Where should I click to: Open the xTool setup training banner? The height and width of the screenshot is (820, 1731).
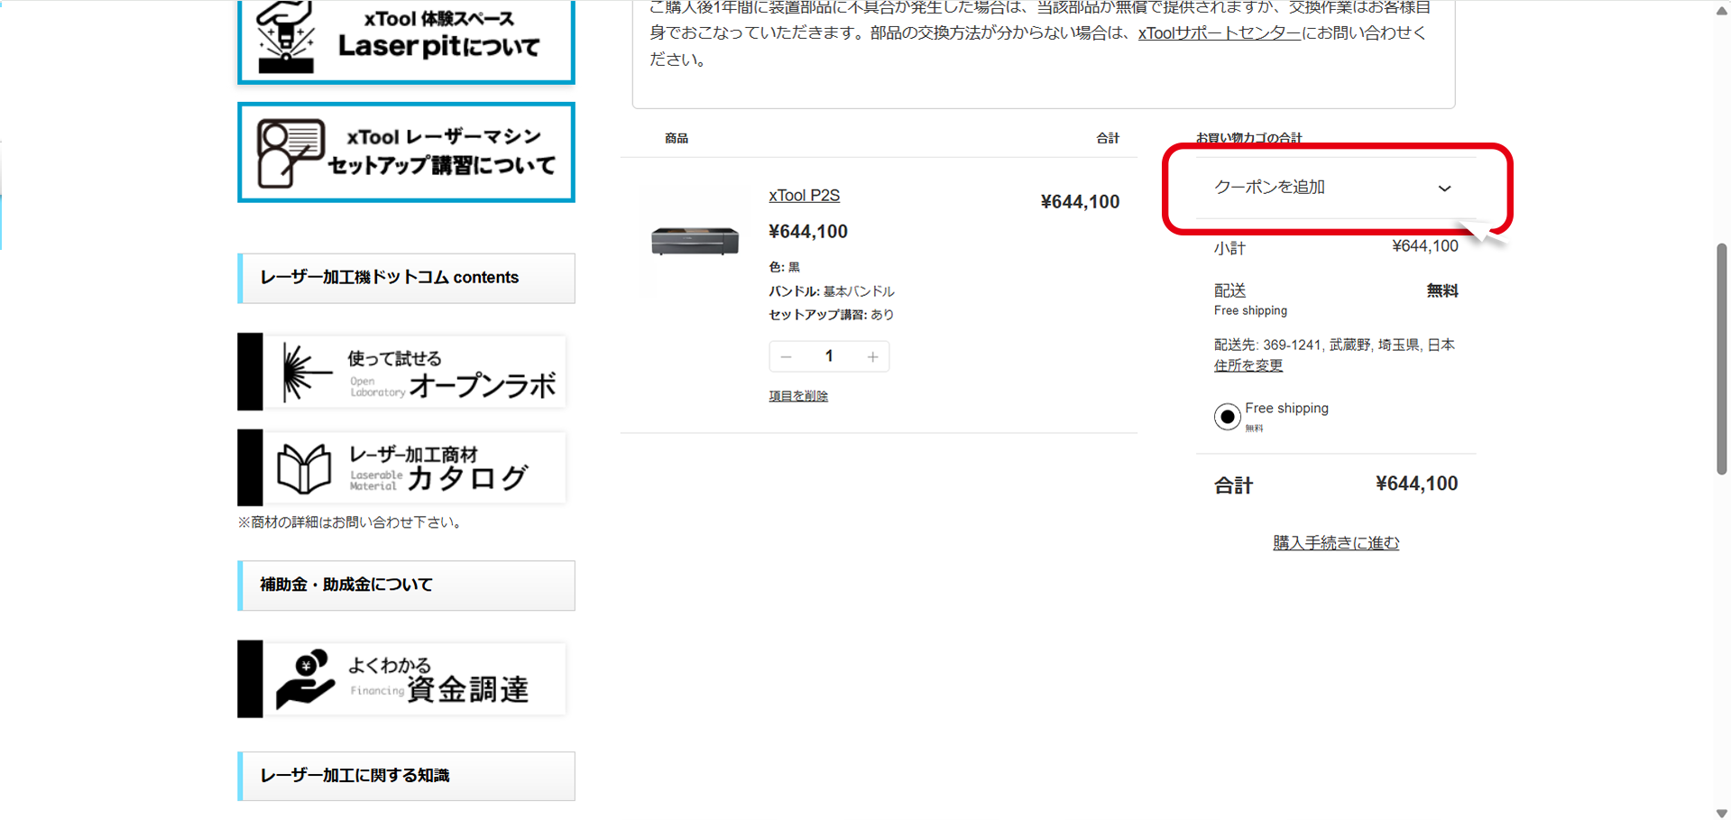point(406,152)
